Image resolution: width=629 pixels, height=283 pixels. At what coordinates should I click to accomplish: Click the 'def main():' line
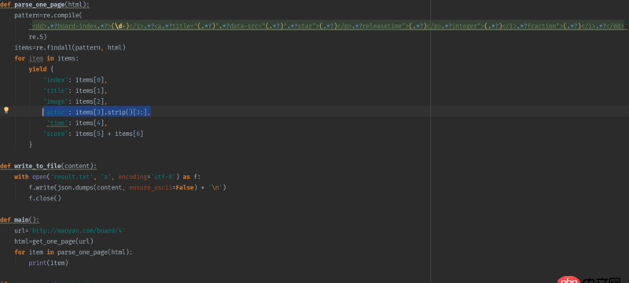tap(20, 219)
